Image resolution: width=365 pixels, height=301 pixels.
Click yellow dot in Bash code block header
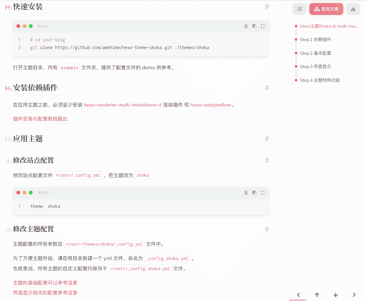25,26
